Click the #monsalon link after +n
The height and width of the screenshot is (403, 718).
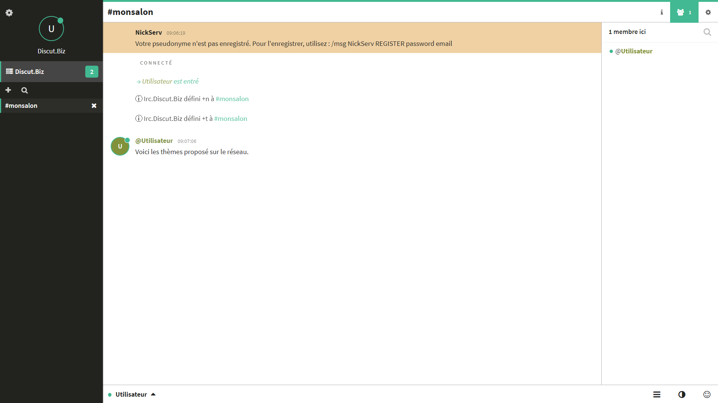click(232, 99)
